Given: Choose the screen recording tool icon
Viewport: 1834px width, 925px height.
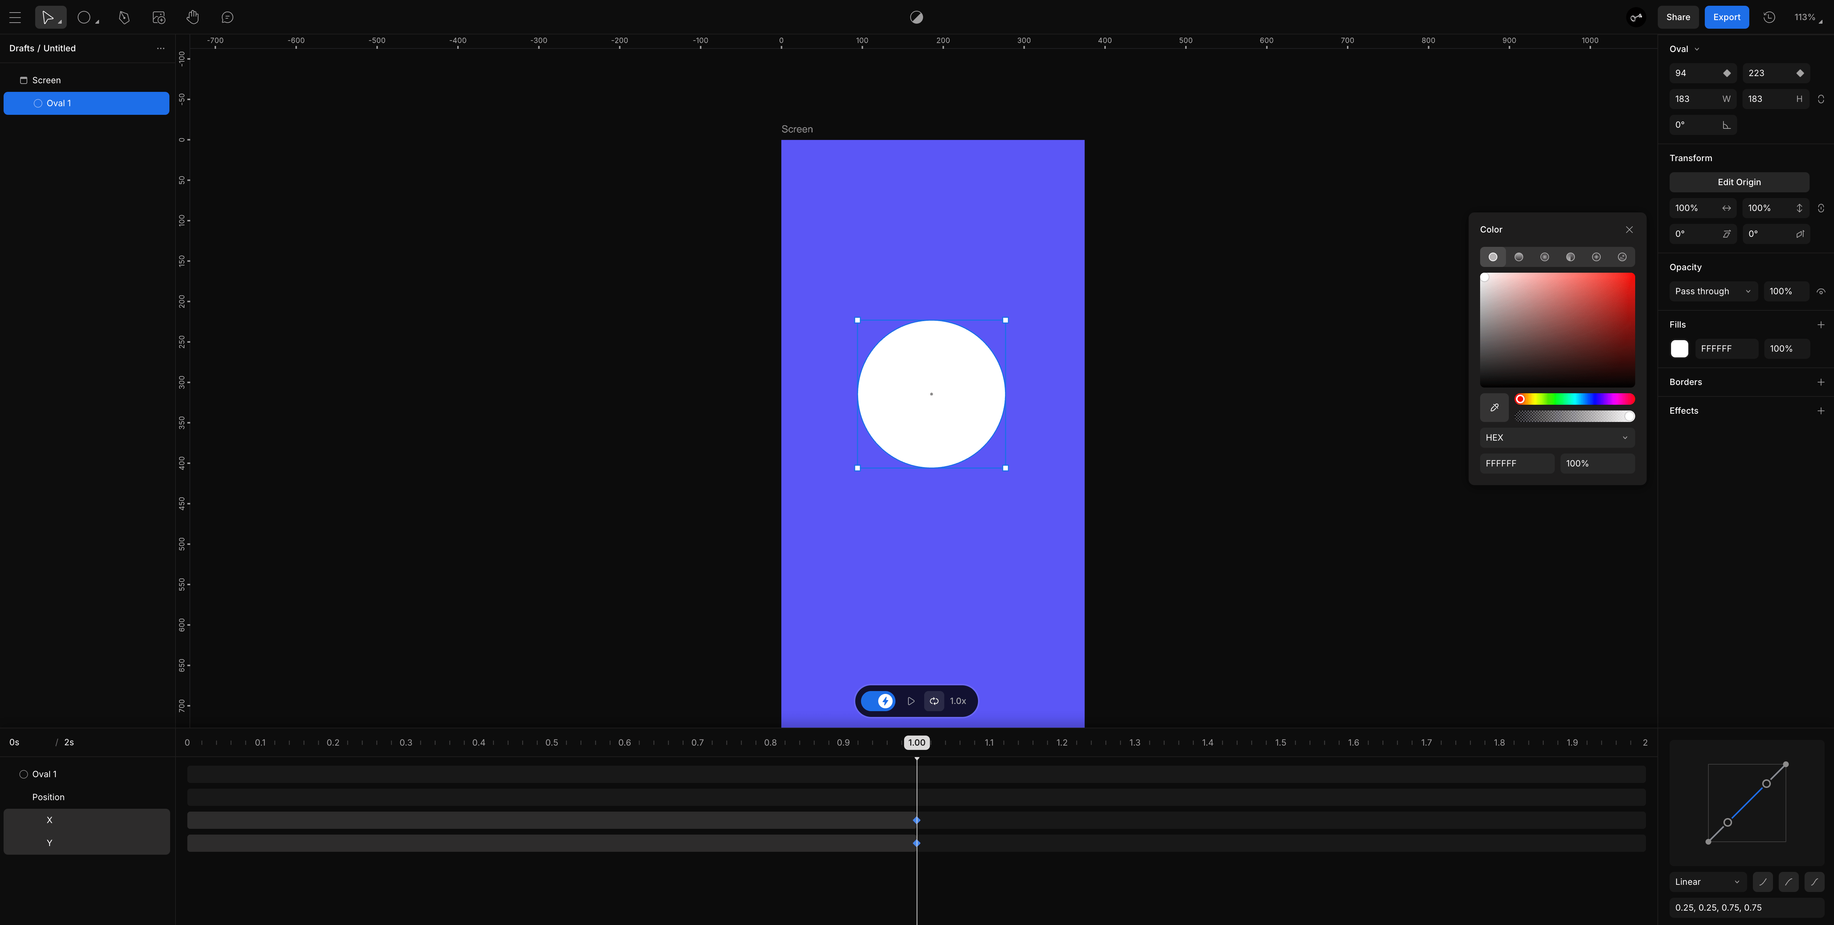Looking at the screenshot, I should coord(159,17).
